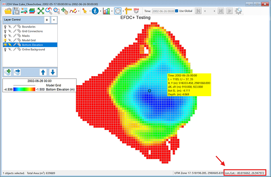
Task: Select the zoom window magnifier tool
Action: [x=57, y=11]
